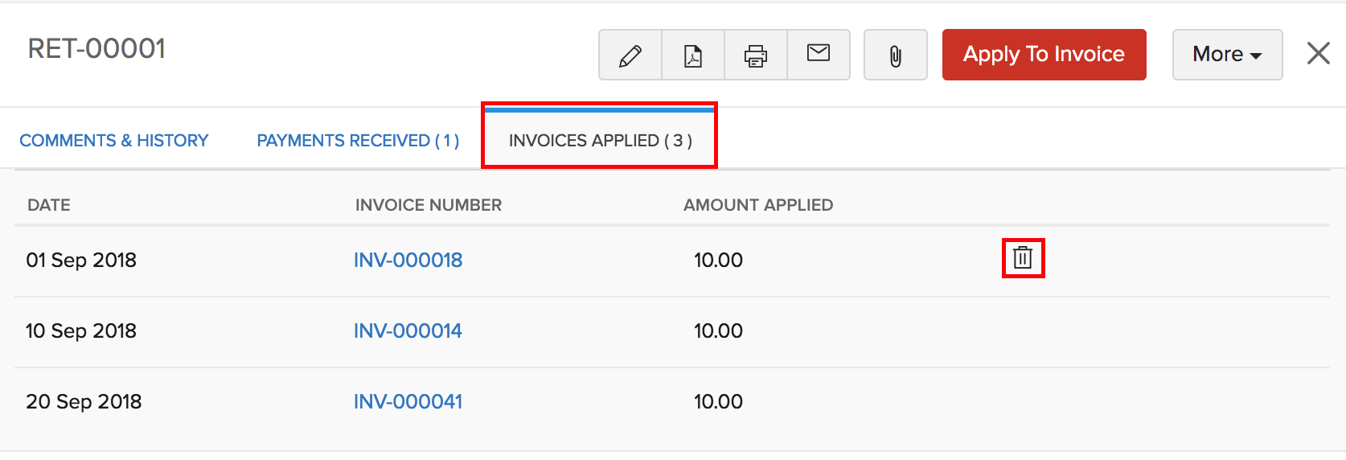
Task: Email the retainer via envelope icon
Action: click(x=819, y=54)
